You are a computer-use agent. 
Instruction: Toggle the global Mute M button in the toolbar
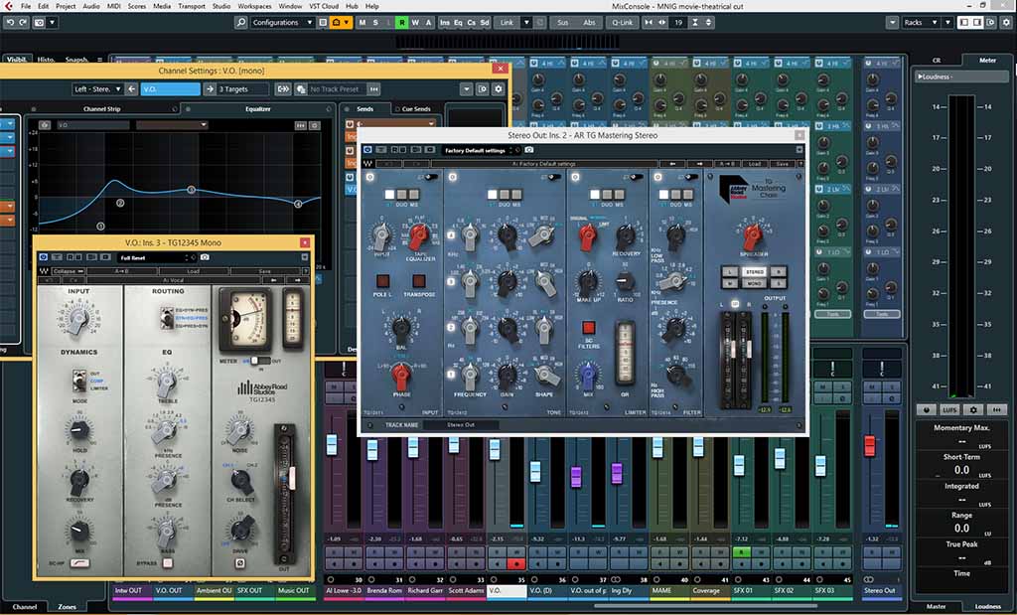pos(362,22)
